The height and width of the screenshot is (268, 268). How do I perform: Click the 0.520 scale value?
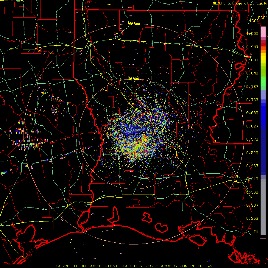pos(252,152)
